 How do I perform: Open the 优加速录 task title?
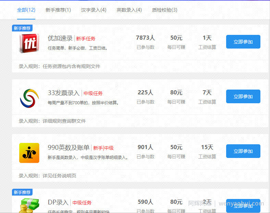[60, 38]
